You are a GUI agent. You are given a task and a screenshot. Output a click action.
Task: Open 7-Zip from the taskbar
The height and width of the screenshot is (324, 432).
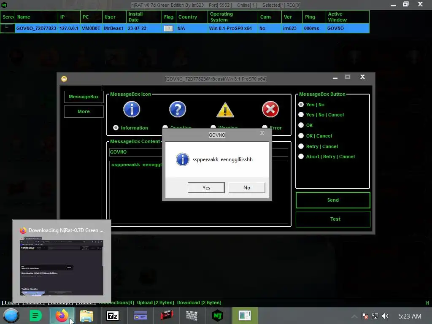[112, 316]
